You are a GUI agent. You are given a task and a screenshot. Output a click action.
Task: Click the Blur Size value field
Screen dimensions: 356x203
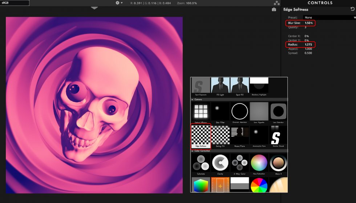(x=309, y=23)
